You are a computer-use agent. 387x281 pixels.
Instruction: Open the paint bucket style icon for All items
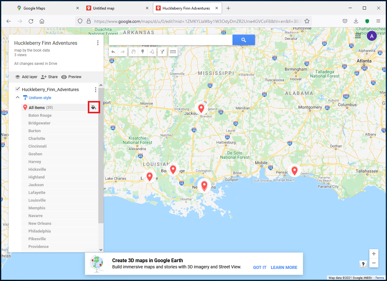[x=94, y=107]
